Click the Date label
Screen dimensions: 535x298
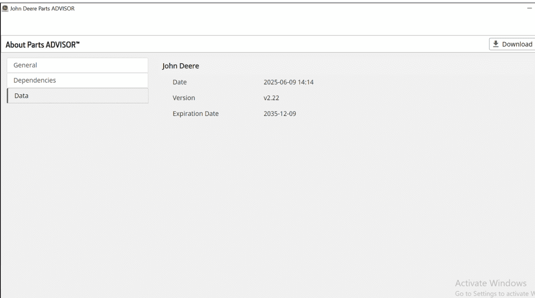pyautogui.click(x=179, y=82)
